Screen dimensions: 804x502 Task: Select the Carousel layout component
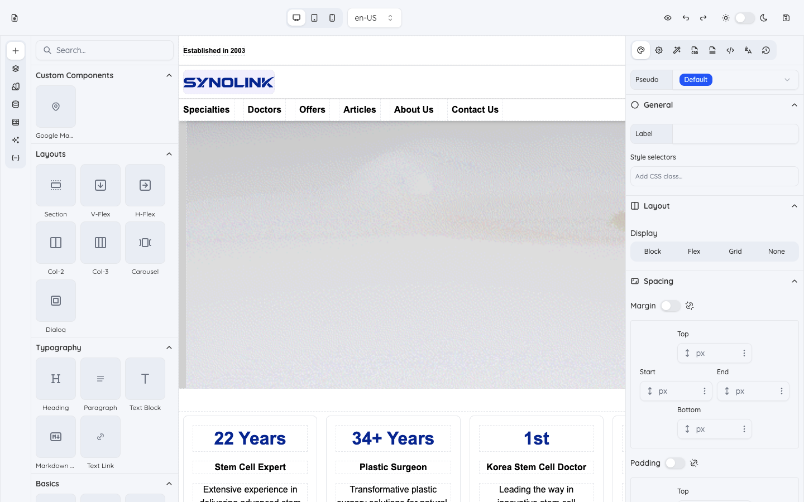pyautogui.click(x=145, y=243)
